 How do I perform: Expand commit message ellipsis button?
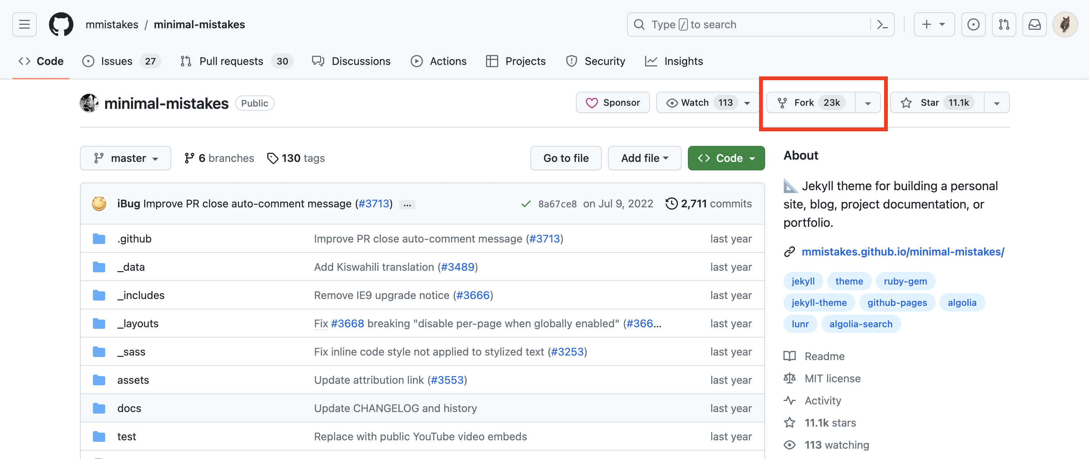407,204
